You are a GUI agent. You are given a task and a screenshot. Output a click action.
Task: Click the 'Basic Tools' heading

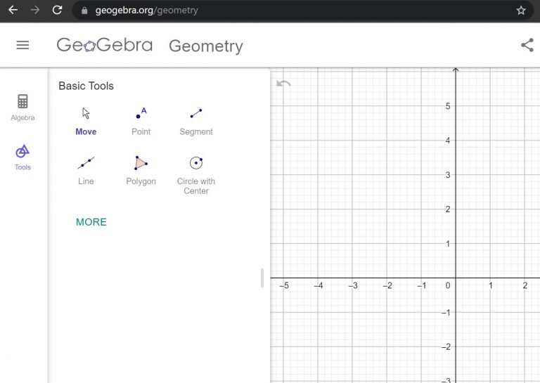pyautogui.click(x=86, y=86)
